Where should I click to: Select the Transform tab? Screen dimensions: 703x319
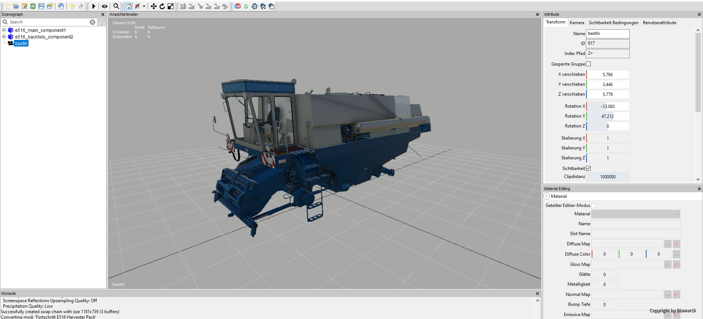555,22
